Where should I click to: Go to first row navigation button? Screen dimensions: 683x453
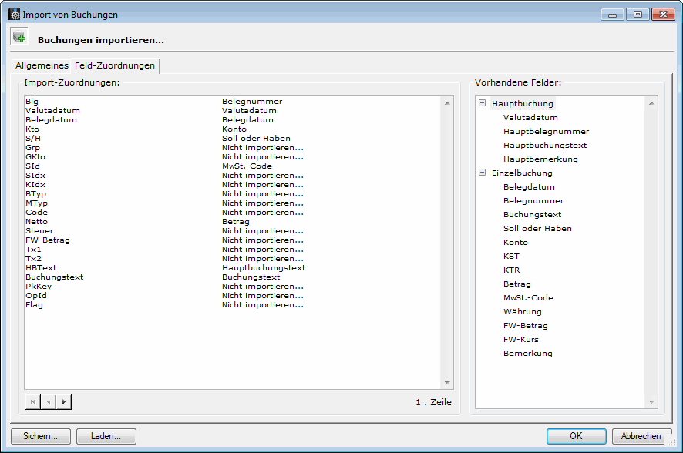[33, 401]
